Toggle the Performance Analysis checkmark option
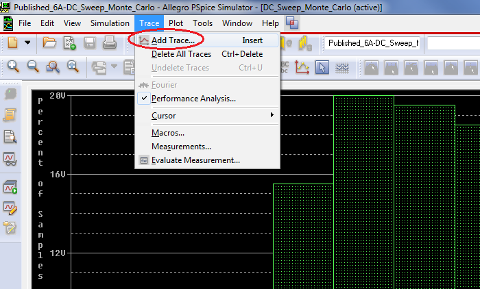 click(x=193, y=99)
